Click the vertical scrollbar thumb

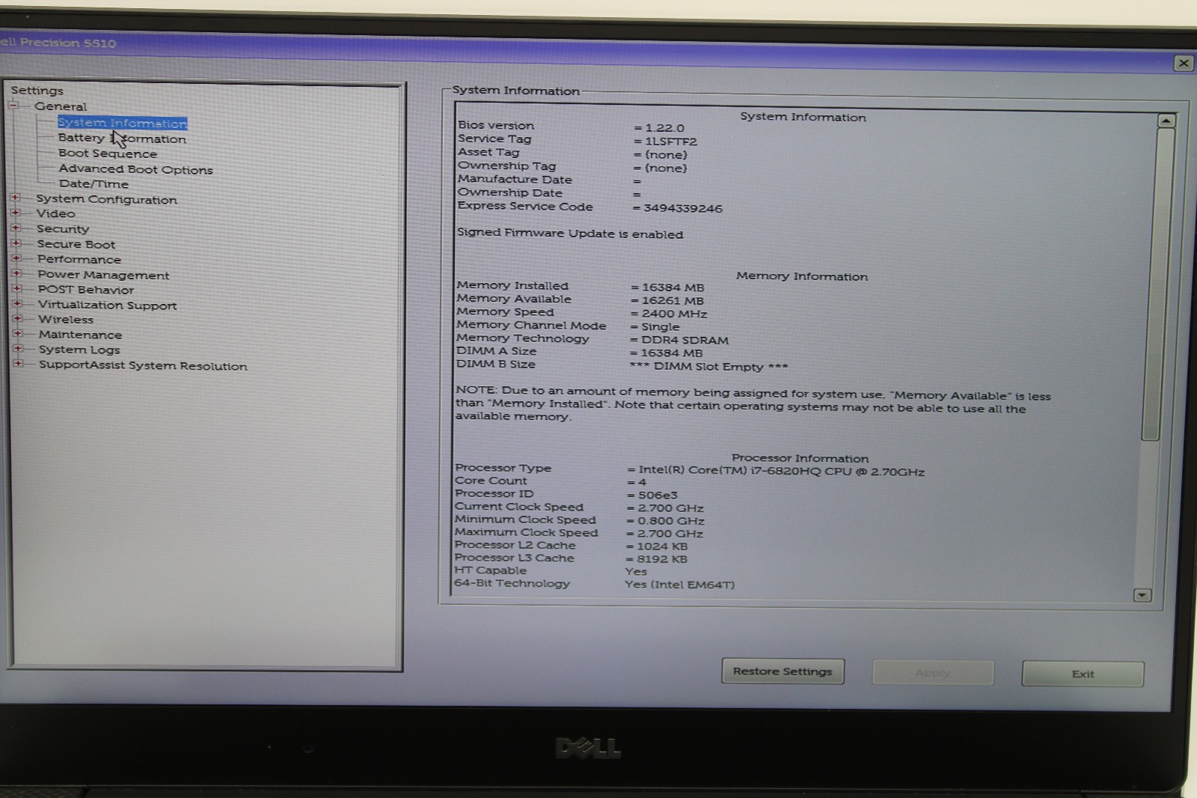[x=1158, y=284]
